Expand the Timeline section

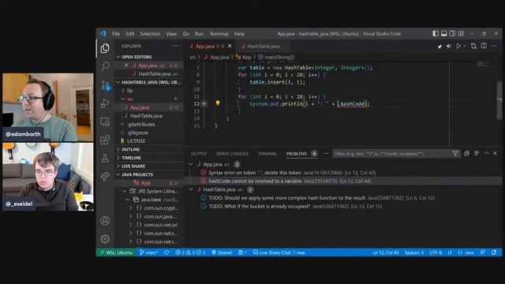point(149,158)
